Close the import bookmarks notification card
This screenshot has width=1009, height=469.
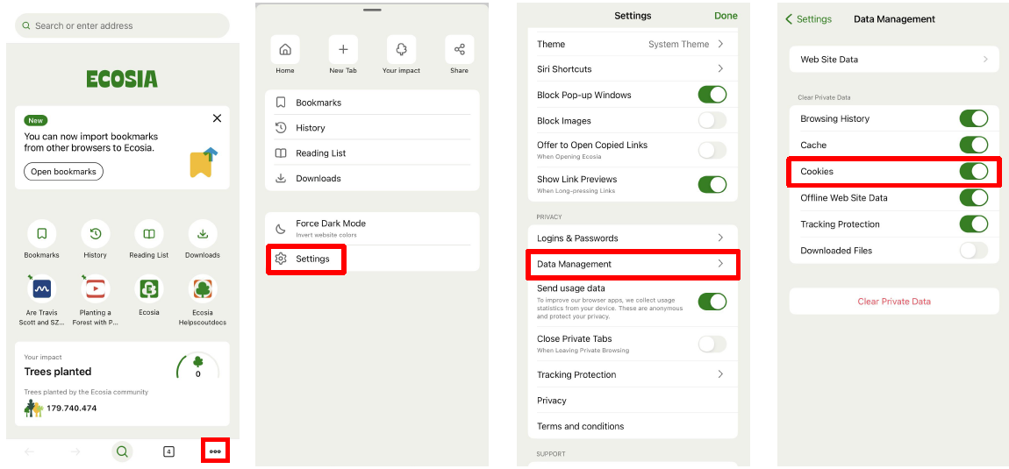217,118
